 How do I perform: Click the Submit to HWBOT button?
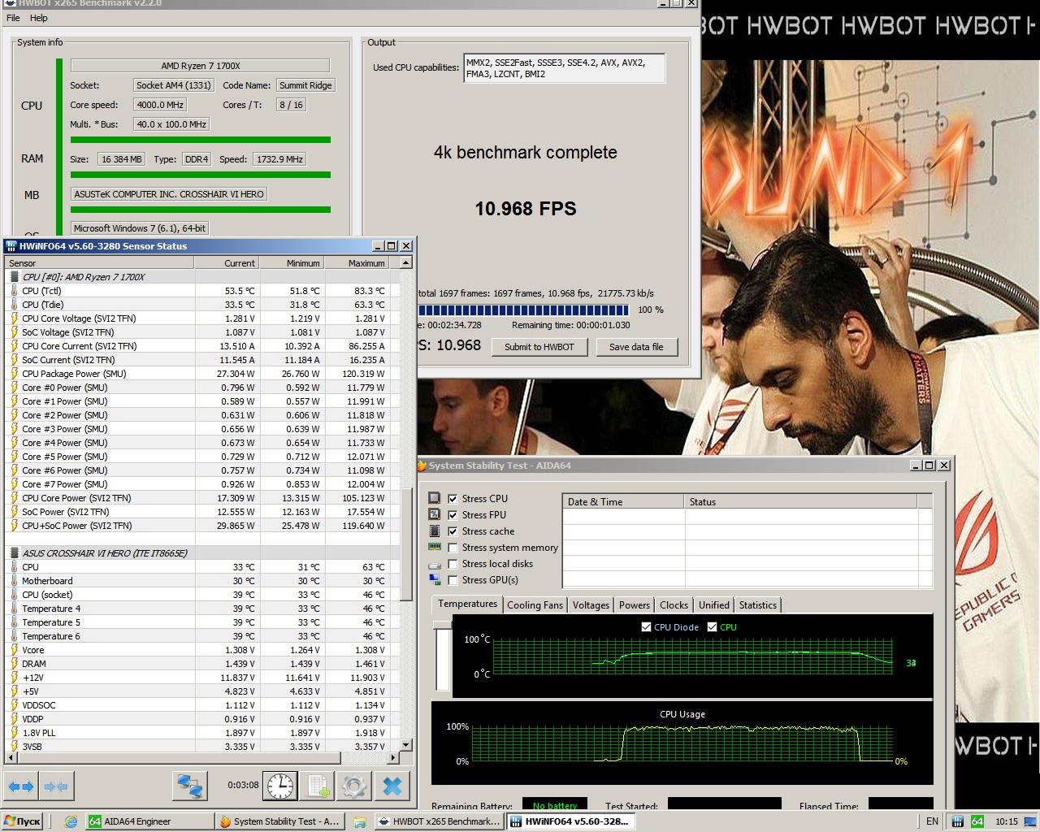pos(539,347)
